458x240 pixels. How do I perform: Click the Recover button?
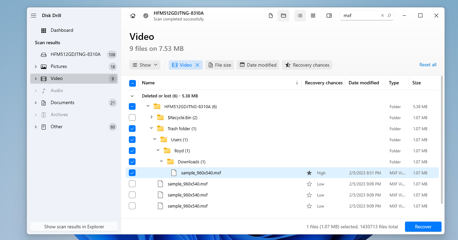point(423,227)
